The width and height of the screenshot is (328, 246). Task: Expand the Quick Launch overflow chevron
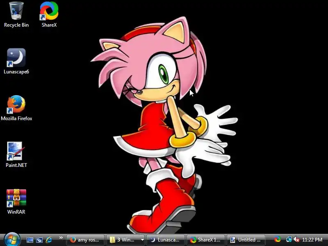click(61, 238)
